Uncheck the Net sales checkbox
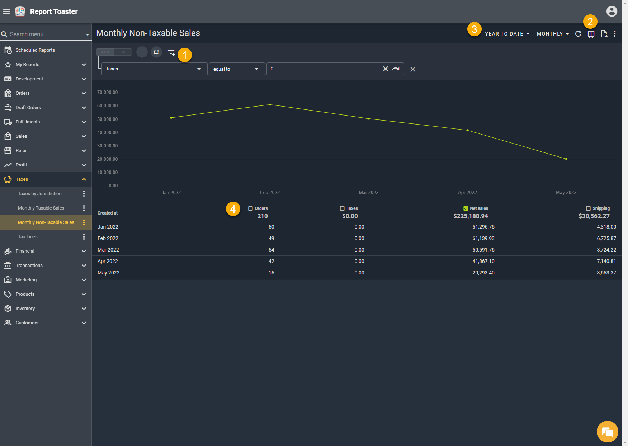The width and height of the screenshot is (628, 446). pyautogui.click(x=466, y=208)
